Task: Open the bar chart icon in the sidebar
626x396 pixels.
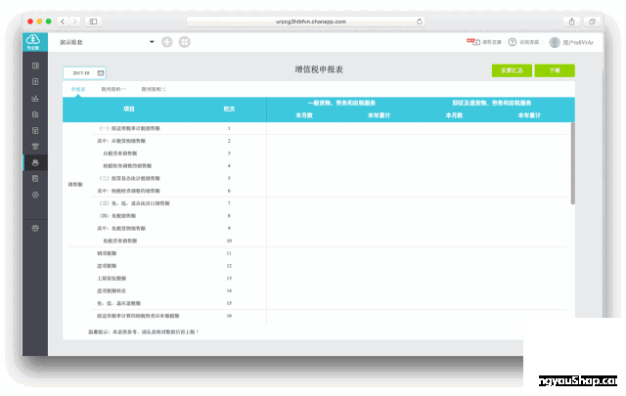Action: point(35,98)
